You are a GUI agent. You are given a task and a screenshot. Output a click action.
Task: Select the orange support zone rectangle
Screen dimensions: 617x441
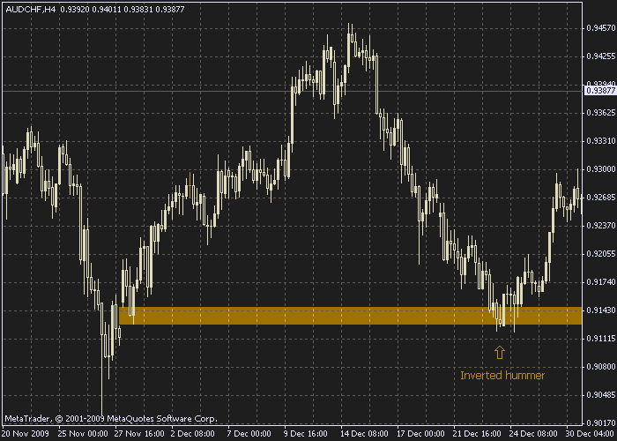click(350, 316)
